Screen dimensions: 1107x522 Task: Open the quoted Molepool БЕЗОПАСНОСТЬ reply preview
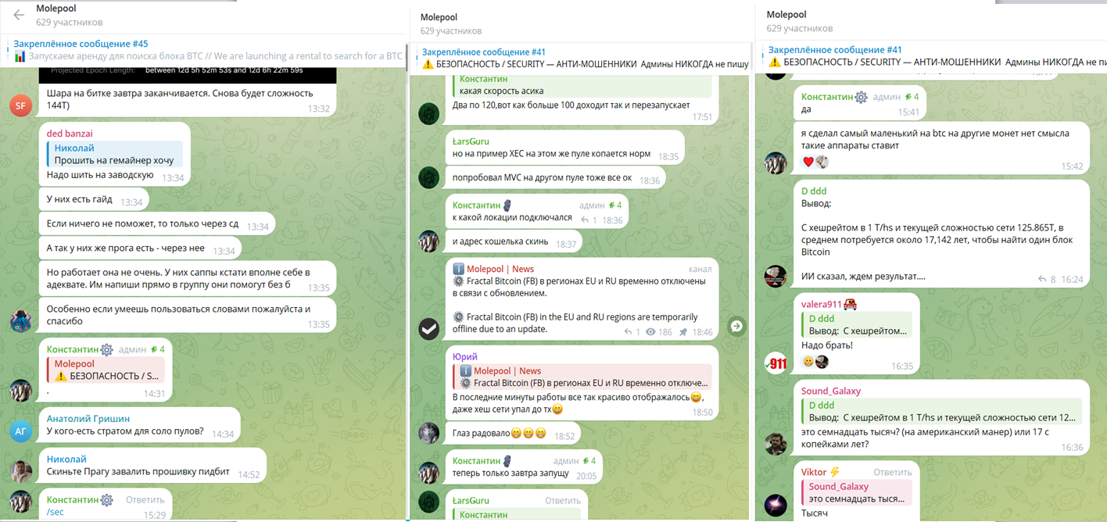106,370
